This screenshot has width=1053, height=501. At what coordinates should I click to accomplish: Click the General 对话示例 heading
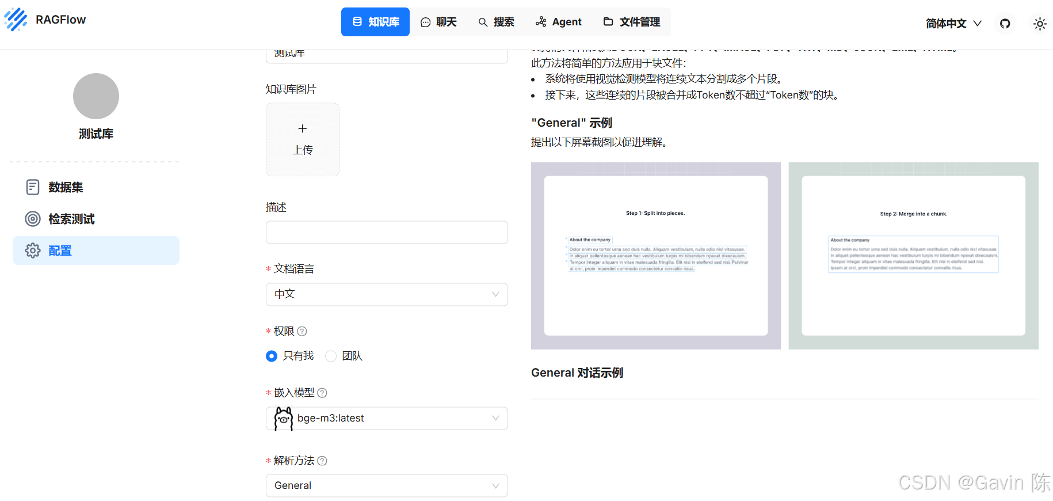click(x=577, y=373)
